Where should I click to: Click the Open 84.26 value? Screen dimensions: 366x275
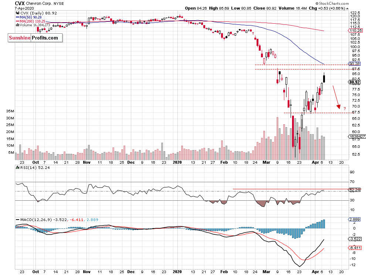196,8
